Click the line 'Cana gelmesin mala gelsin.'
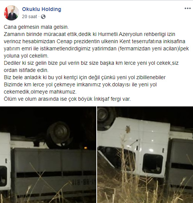Screen dimensions: 193x203 pos(36,27)
